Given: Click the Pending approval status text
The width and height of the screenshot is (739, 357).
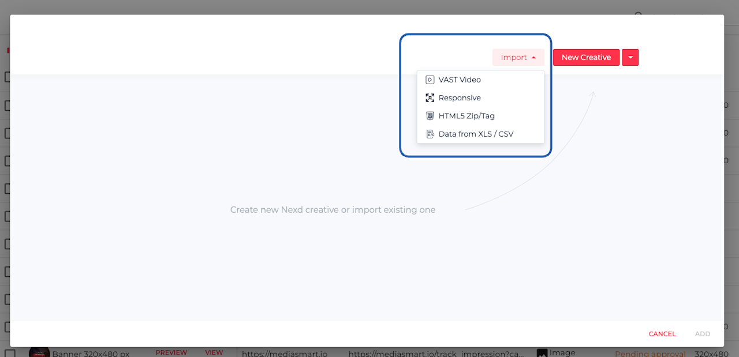Looking at the screenshot, I should [x=650, y=354].
